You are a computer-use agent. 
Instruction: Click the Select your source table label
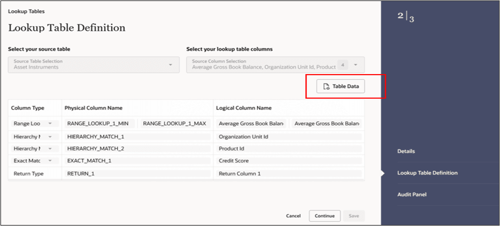tap(39, 49)
